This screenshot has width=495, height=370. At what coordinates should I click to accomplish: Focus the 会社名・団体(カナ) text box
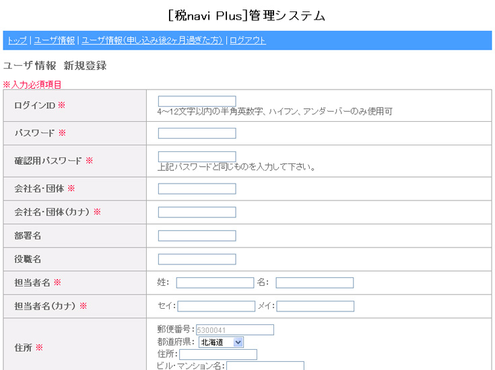pyautogui.click(x=197, y=213)
